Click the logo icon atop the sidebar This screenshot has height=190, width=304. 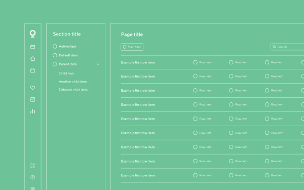pos(33,34)
